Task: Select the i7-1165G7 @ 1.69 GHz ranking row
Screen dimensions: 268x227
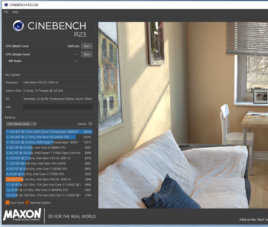Action: [x=49, y=195]
